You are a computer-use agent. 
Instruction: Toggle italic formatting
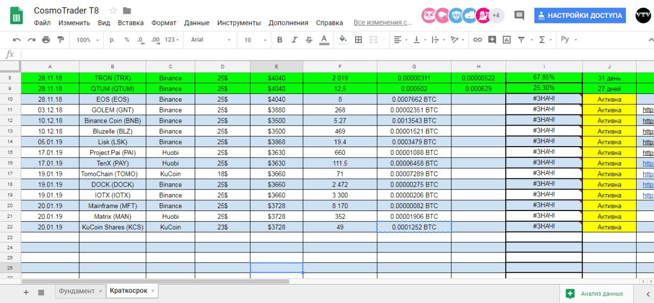point(294,40)
